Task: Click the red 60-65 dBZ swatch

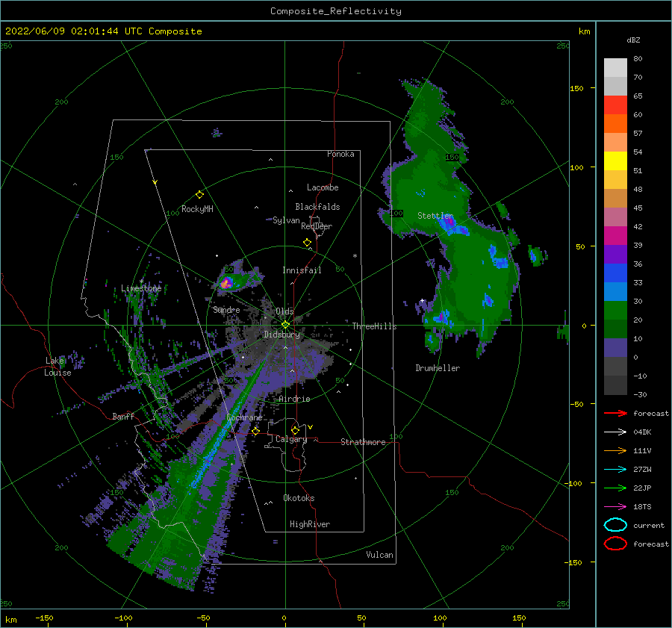Action: tap(615, 105)
